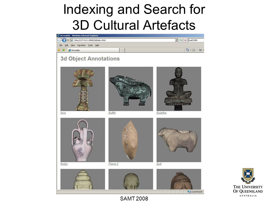Click the browser Back arrow button
This screenshot has width=268, height=201.
[x=59, y=40]
